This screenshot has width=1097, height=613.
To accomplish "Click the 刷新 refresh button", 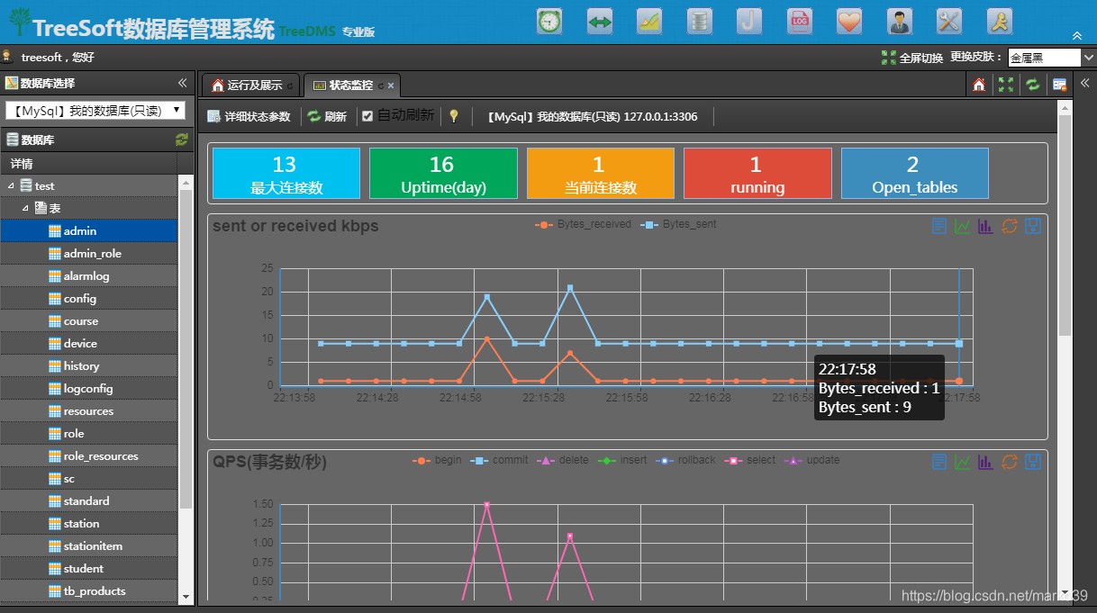I will coord(328,116).
